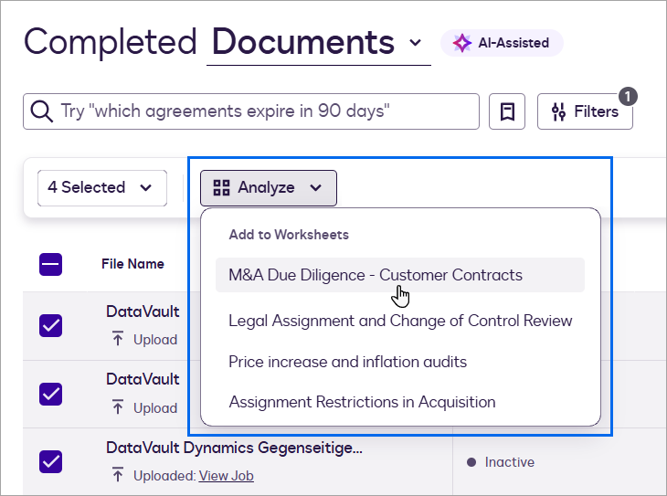The height and width of the screenshot is (496, 667).
Task: Click the Analyze grid icon
Action: click(221, 187)
